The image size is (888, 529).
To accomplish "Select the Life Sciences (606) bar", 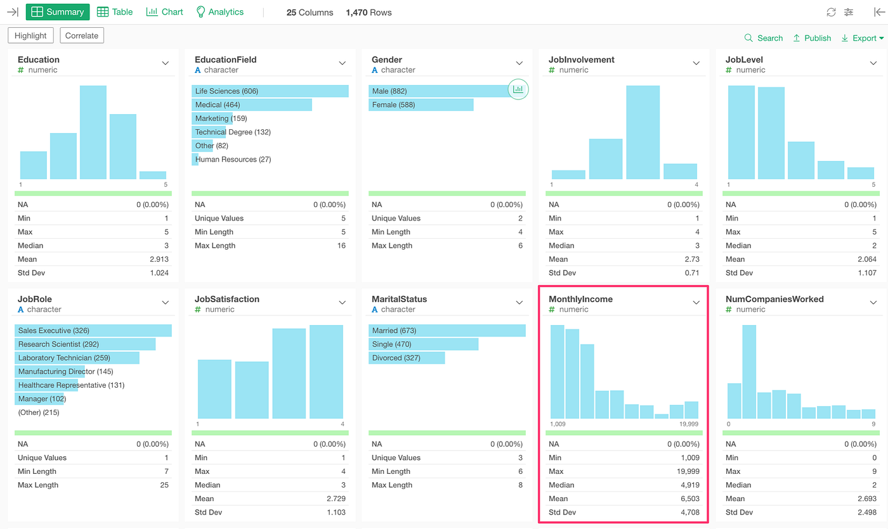I will click(x=270, y=91).
